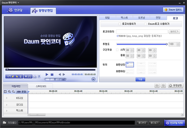Click the save folder icon at the bottom left
This screenshot has height=128, width=187.
click(x=4, y=123)
